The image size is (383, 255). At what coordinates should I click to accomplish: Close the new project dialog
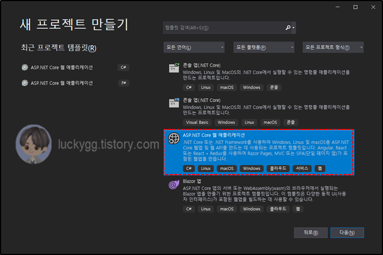tap(373, 7)
